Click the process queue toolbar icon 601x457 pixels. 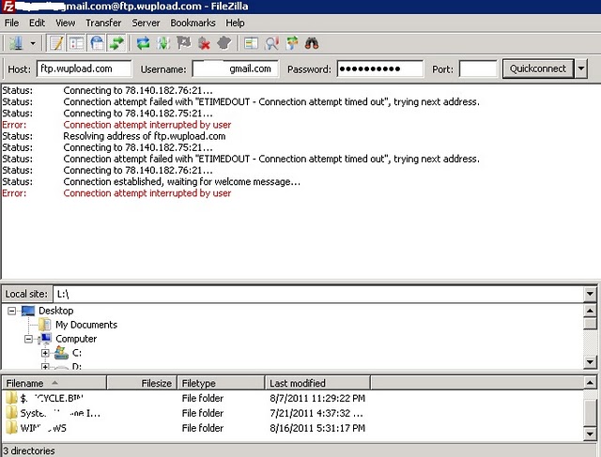pos(164,43)
